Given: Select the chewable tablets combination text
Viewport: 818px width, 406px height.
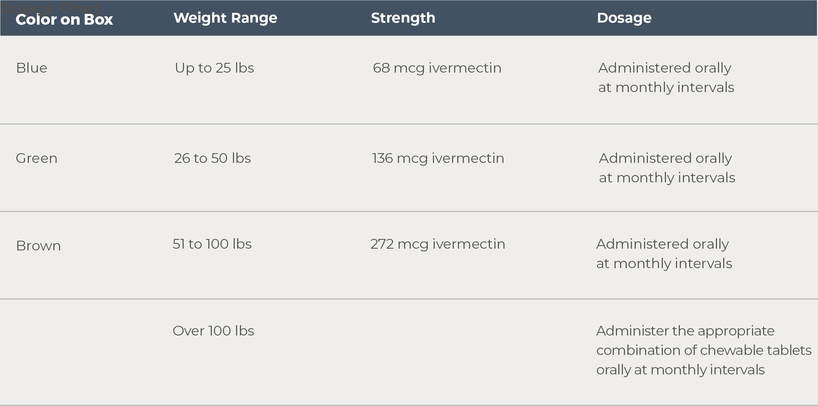Looking at the screenshot, I should tap(704, 350).
